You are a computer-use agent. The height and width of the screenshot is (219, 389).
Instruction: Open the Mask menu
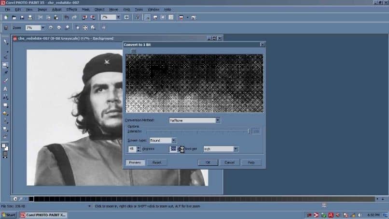(85, 9)
